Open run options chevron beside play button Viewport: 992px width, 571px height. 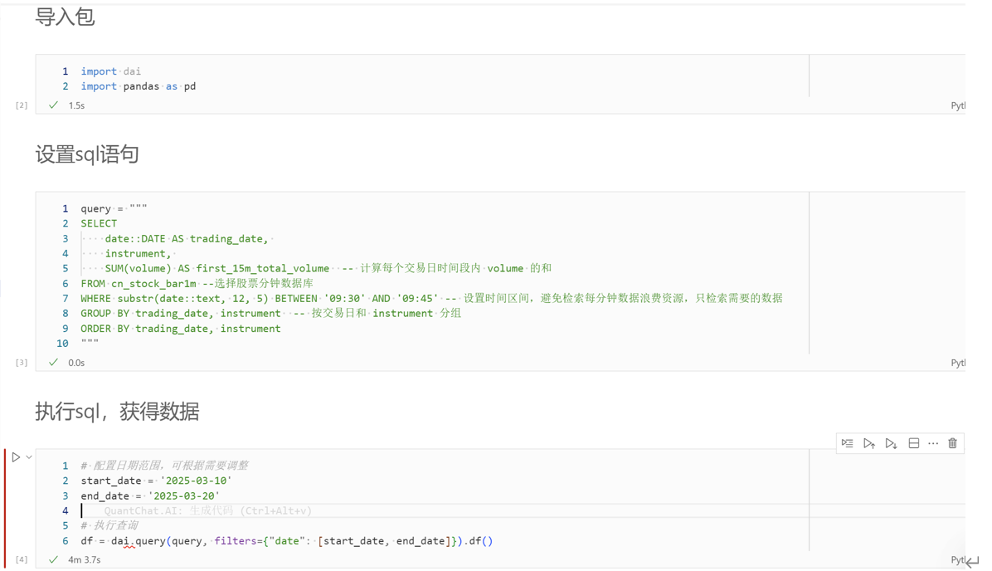click(x=29, y=457)
